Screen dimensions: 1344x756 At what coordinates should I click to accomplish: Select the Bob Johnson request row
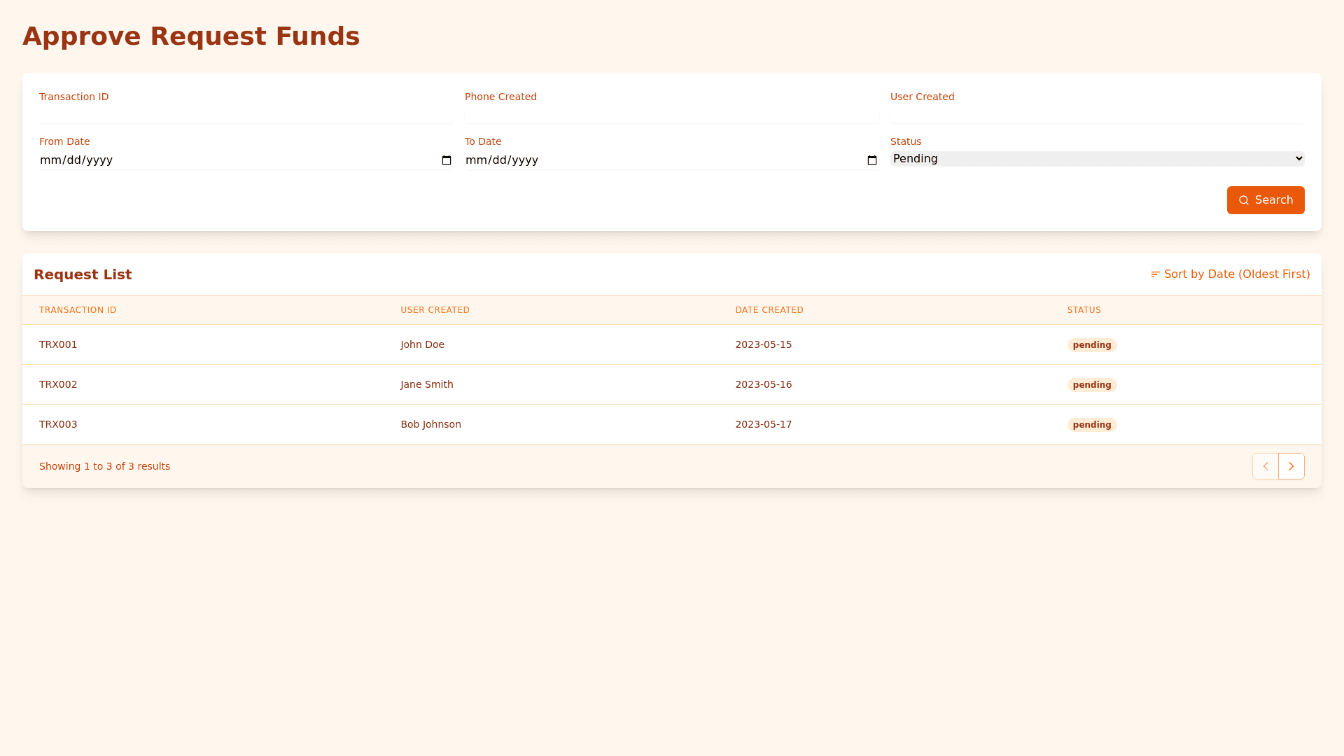(x=430, y=424)
